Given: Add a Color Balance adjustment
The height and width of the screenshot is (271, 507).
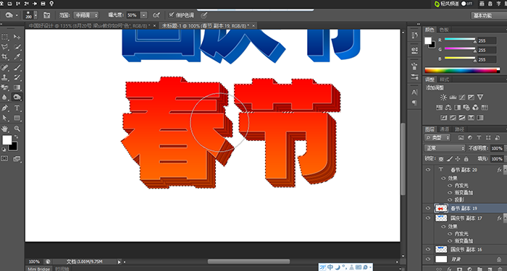Looking at the screenshot, I should [x=448, y=108].
